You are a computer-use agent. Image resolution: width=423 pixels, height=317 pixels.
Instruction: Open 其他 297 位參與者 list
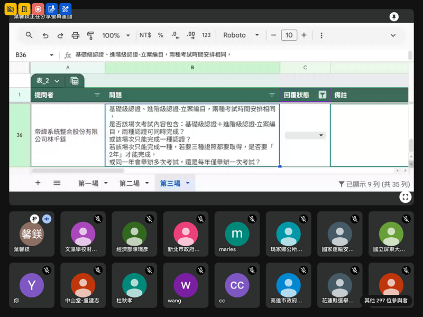[386, 300]
